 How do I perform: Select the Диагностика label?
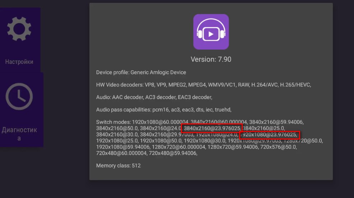(19, 134)
